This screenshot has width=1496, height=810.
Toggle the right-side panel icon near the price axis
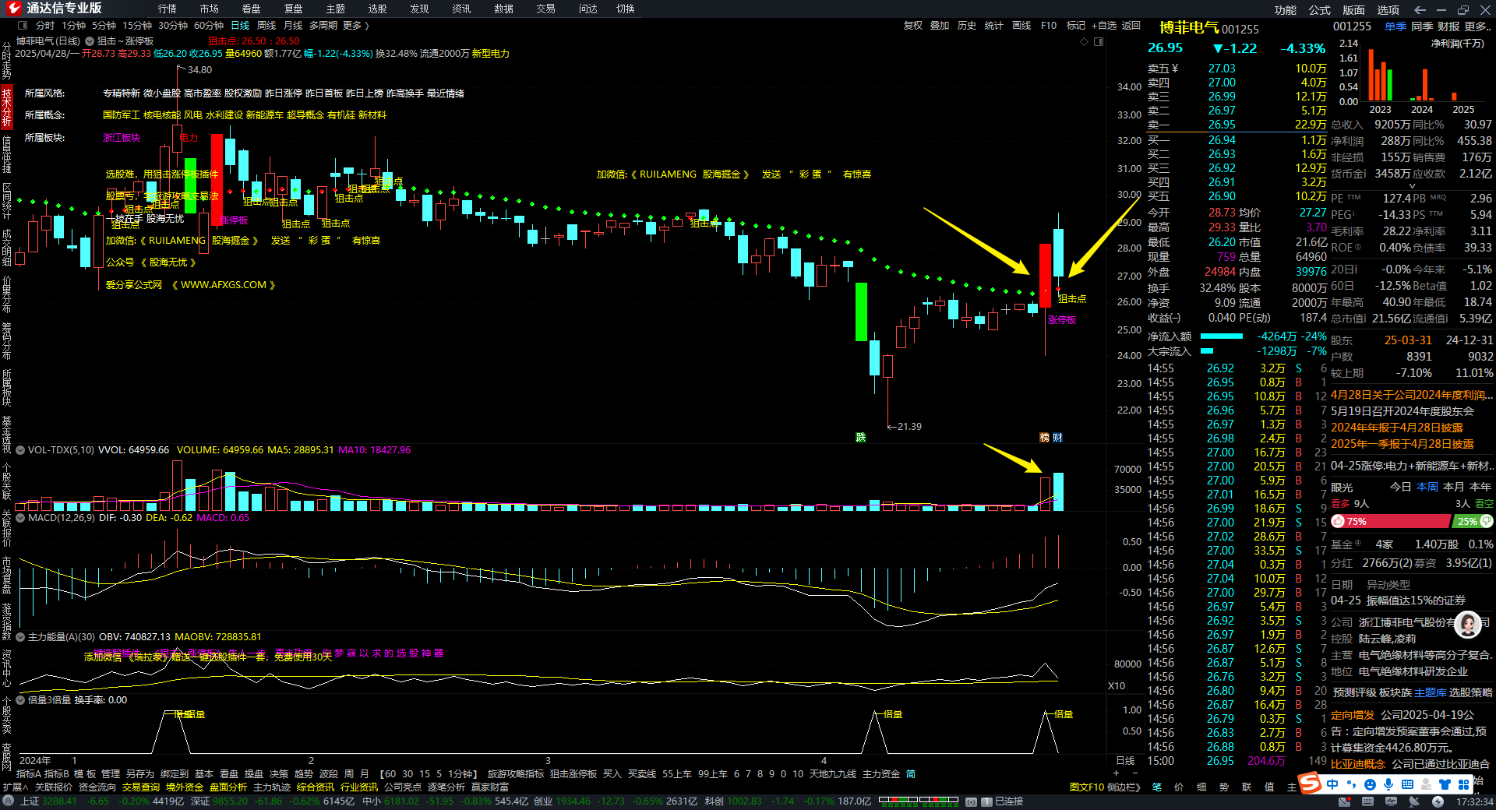click(x=1099, y=42)
